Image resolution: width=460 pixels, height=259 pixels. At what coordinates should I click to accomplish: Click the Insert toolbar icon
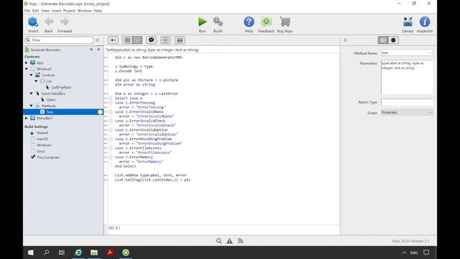point(33,22)
